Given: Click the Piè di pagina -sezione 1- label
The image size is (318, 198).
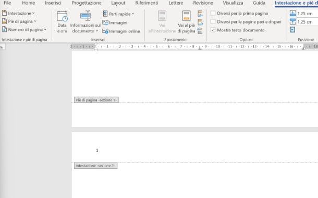Looking at the screenshot, I should pos(96,100).
